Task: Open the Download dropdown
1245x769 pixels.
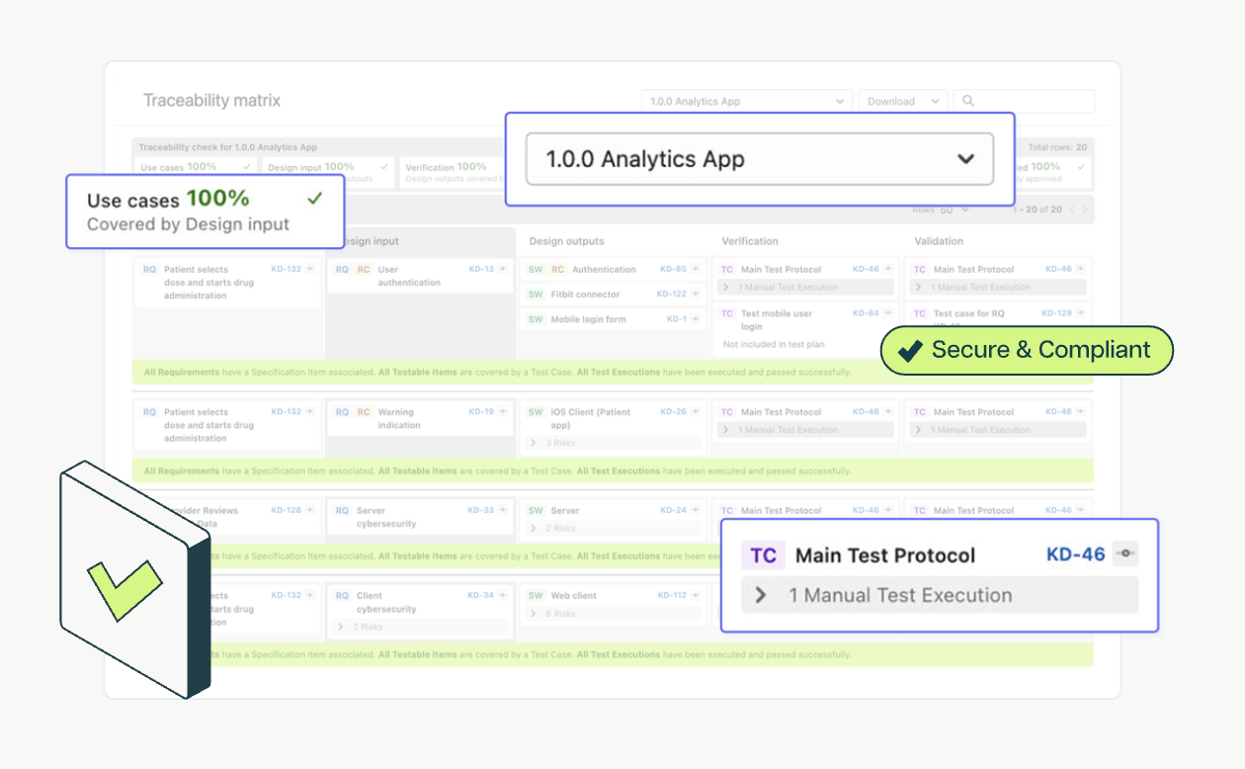Action: (903, 101)
